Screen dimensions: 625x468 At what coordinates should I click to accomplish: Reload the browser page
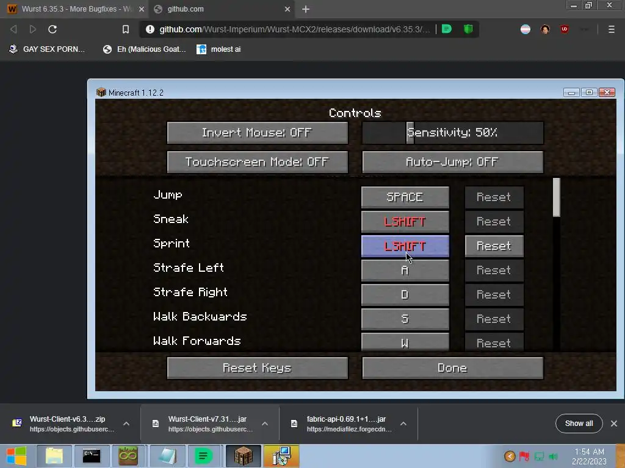point(52,29)
